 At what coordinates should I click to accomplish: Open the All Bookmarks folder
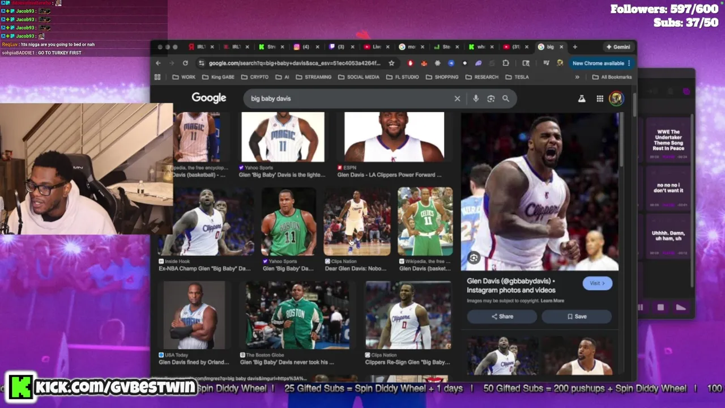pos(612,77)
